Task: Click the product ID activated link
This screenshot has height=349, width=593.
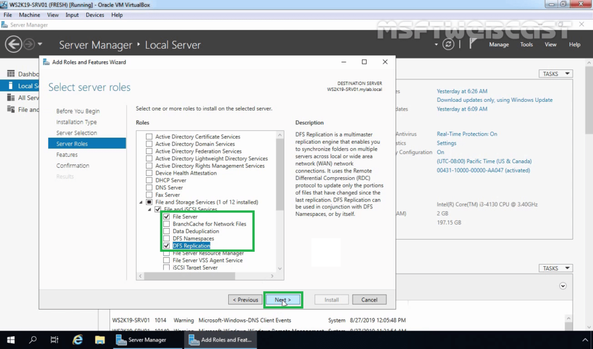Action: pos(484,170)
